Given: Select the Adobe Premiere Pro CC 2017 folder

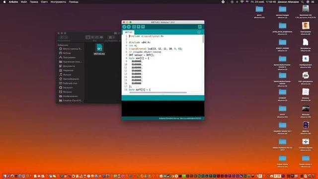Looking at the screenshot, I should coord(282,145).
